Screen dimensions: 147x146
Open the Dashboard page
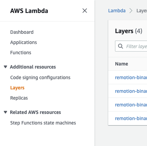[x=22, y=32]
